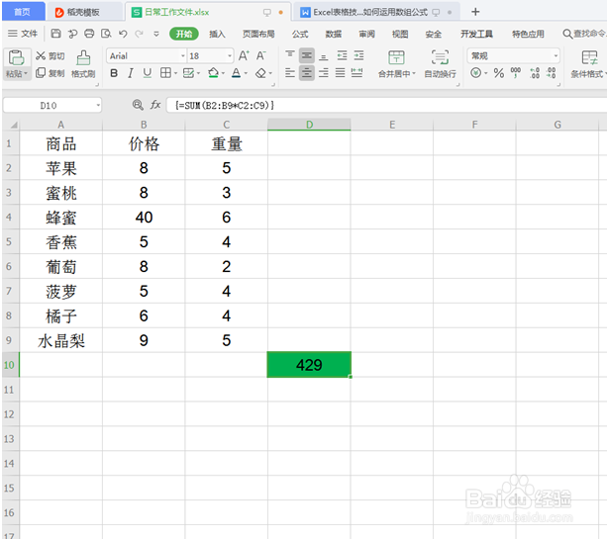Open the font size 18 dropdown
The height and width of the screenshot is (539, 608).
pos(230,56)
